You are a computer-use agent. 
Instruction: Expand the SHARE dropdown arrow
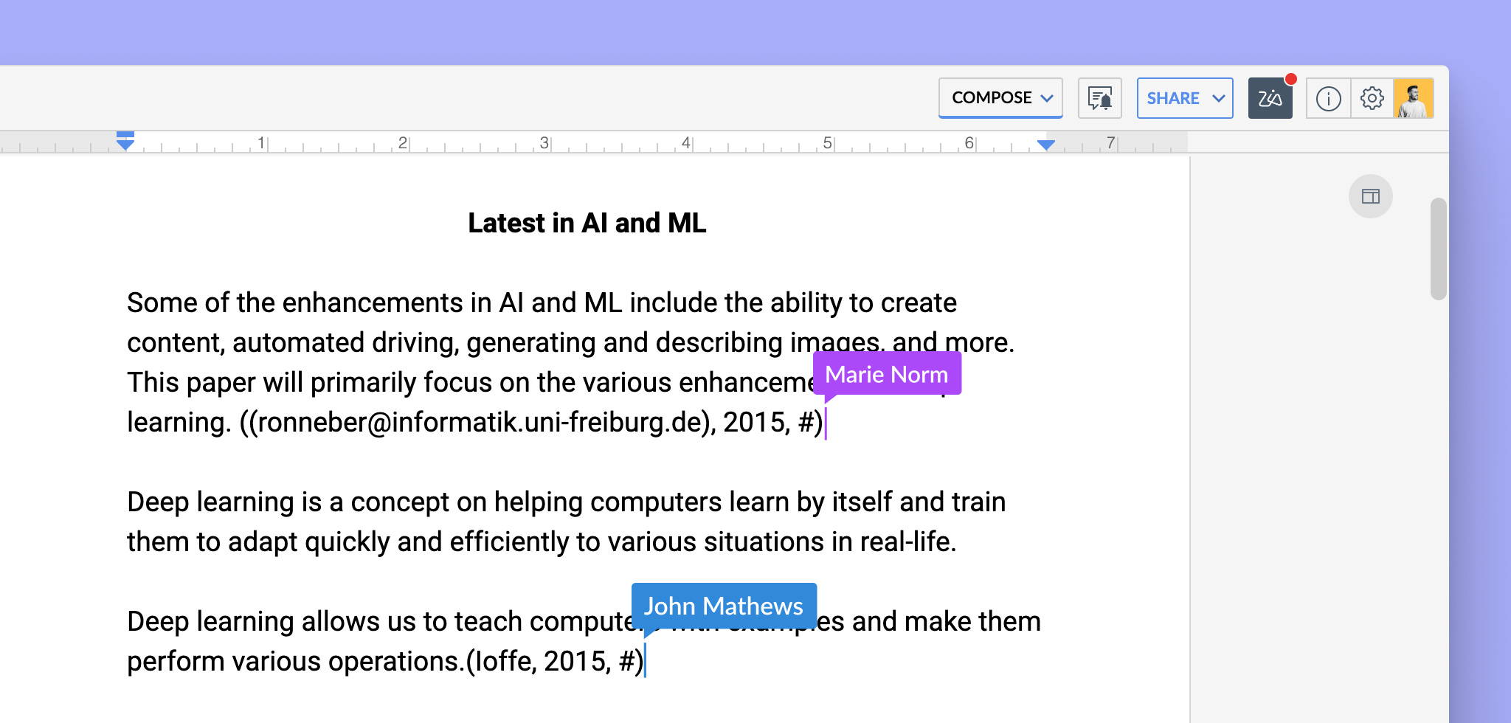[x=1218, y=98]
